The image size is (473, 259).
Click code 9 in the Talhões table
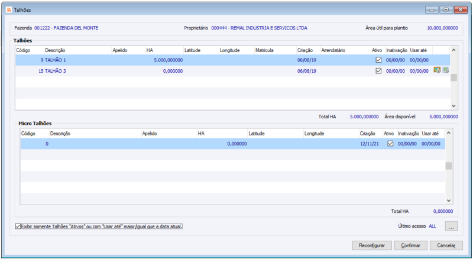(42, 60)
